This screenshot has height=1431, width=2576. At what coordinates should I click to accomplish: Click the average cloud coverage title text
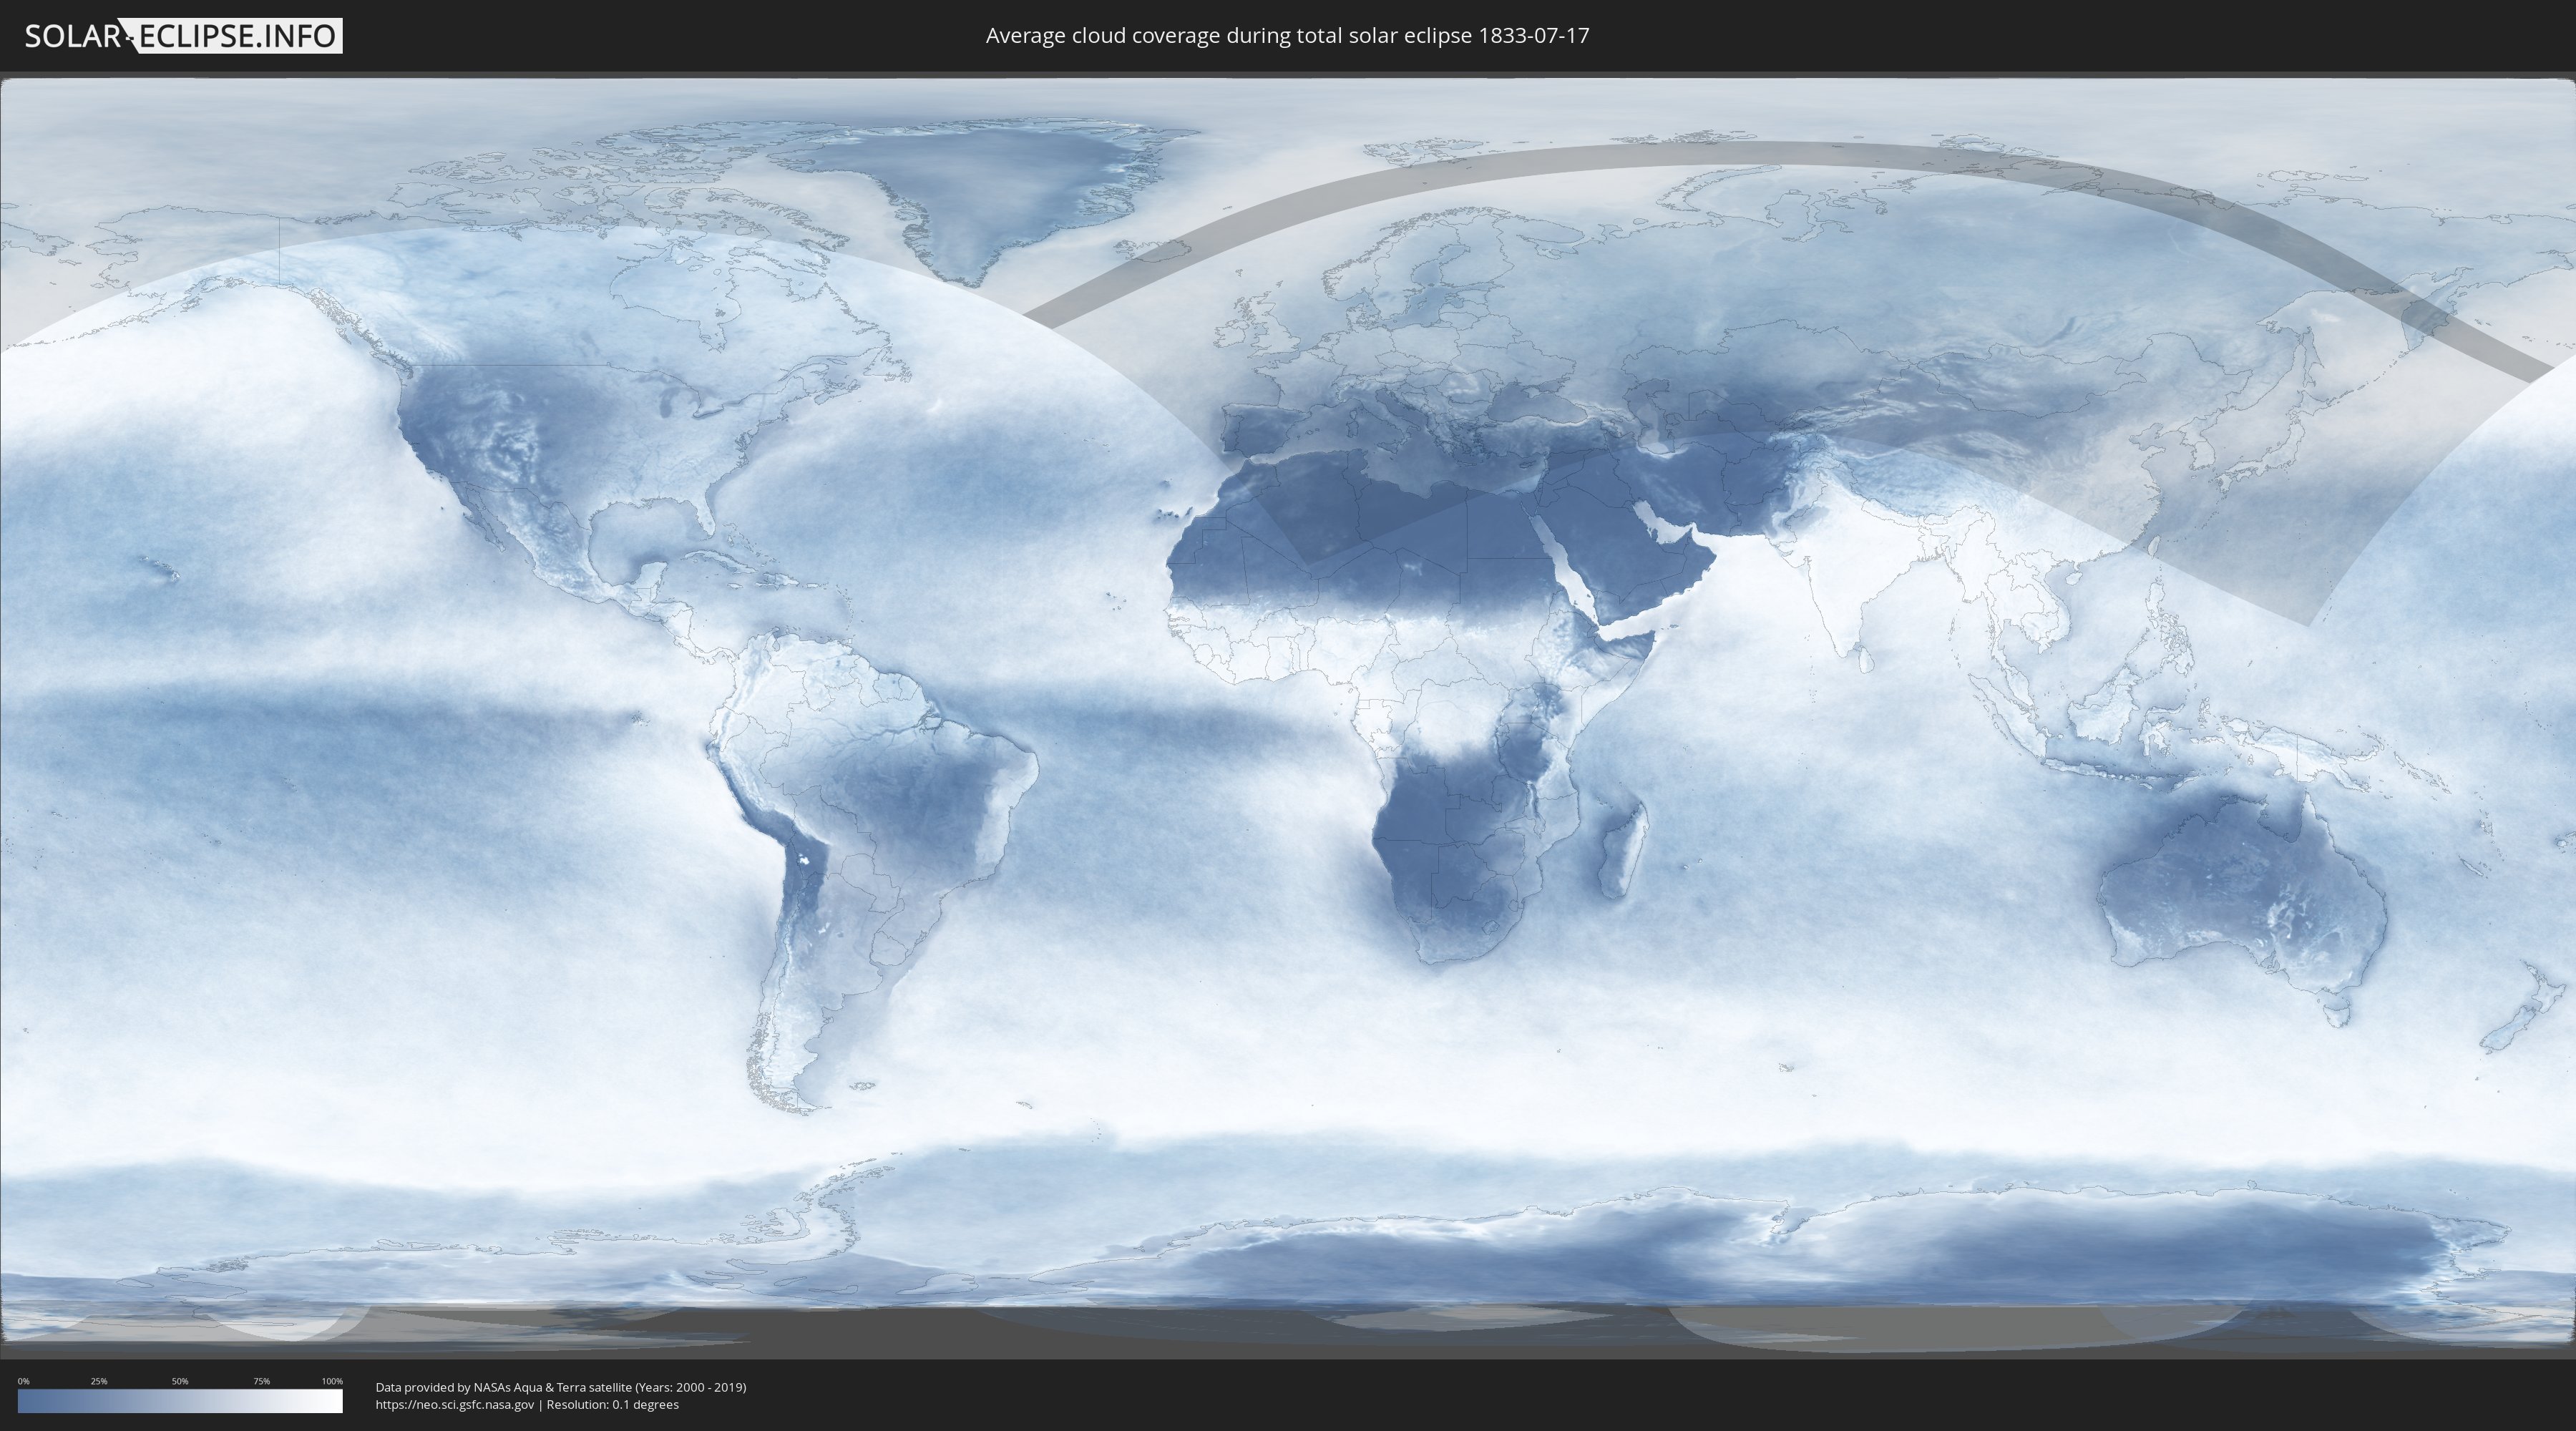(1287, 36)
